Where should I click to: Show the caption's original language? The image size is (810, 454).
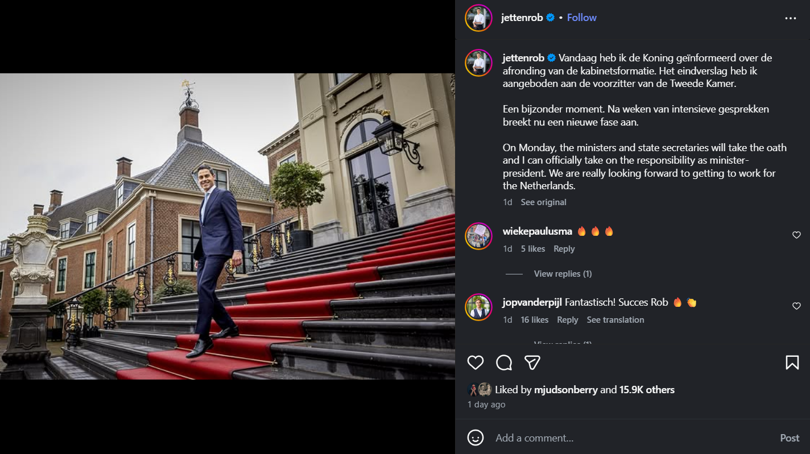tap(543, 202)
